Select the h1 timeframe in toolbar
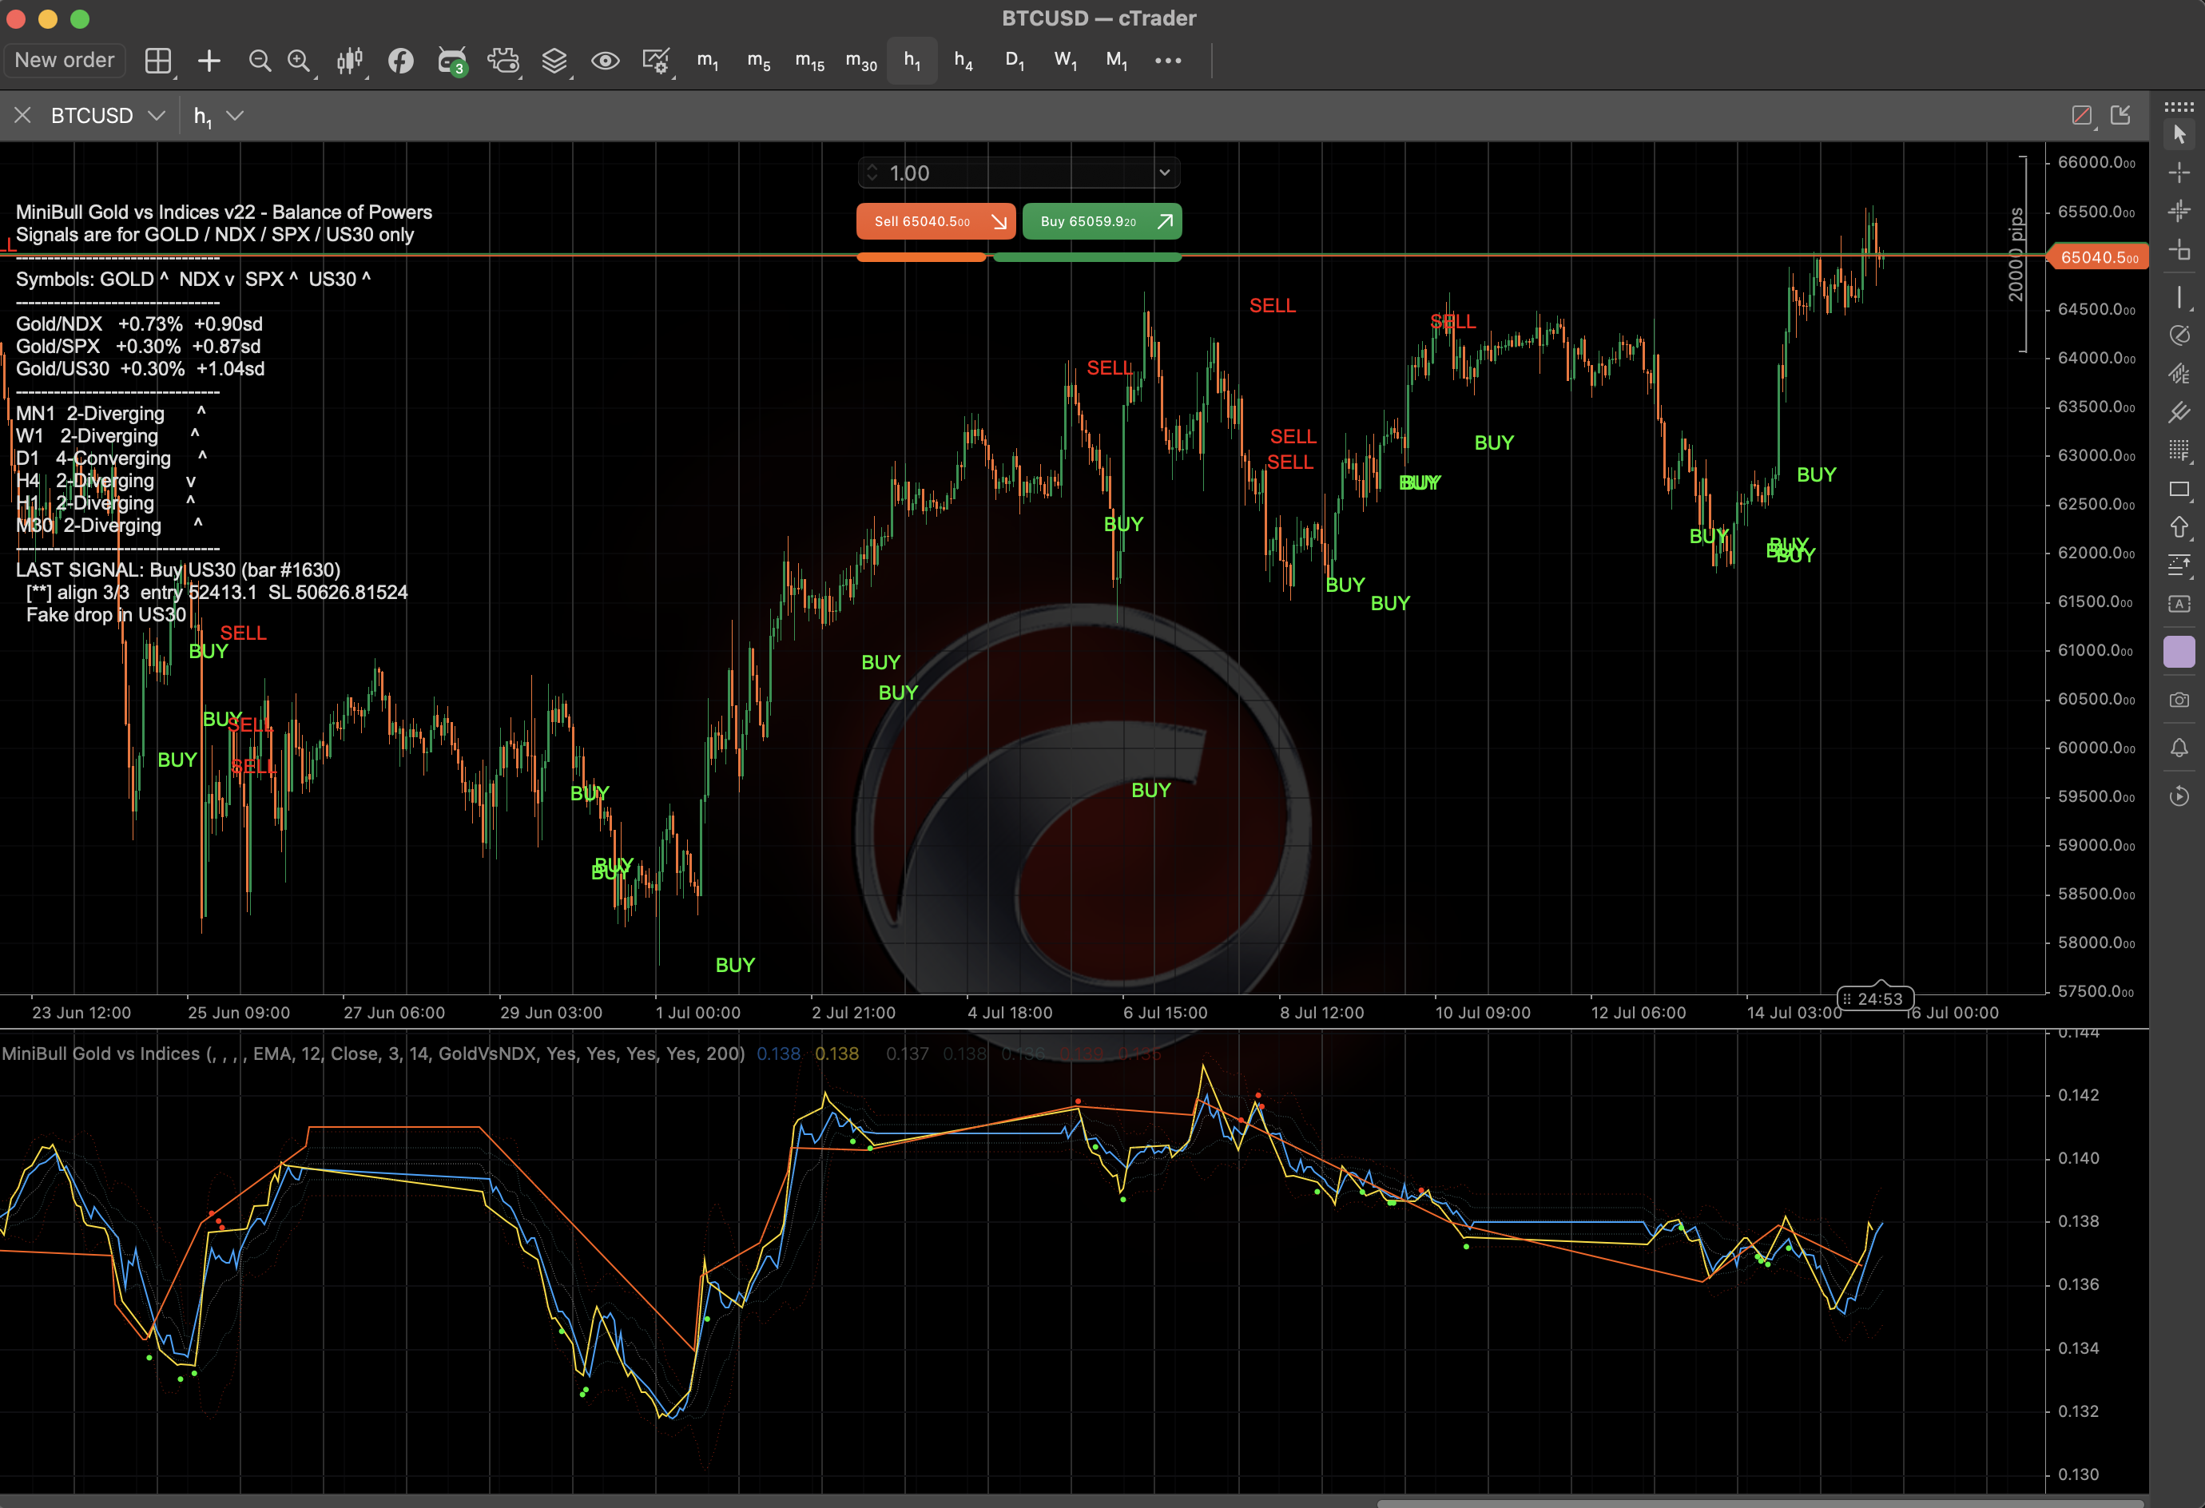Image resolution: width=2205 pixels, height=1508 pixels. [912, 61]
